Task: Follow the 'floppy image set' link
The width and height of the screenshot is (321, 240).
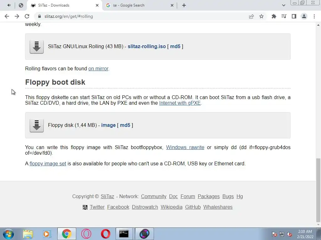Action: [48, 164]
